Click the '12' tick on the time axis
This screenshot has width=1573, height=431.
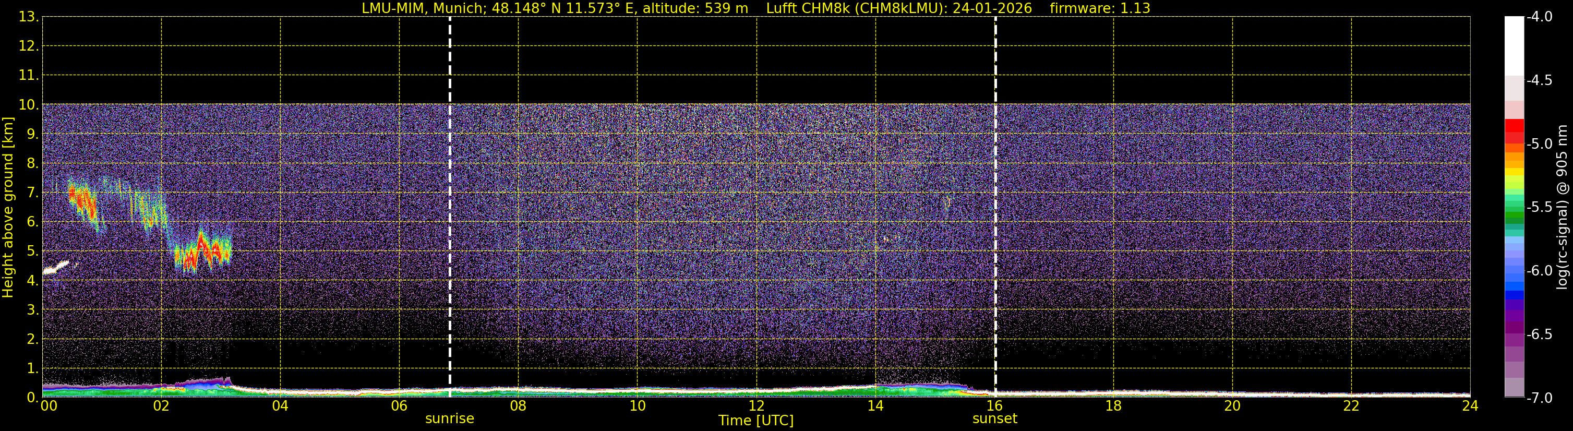pos(756,406)
